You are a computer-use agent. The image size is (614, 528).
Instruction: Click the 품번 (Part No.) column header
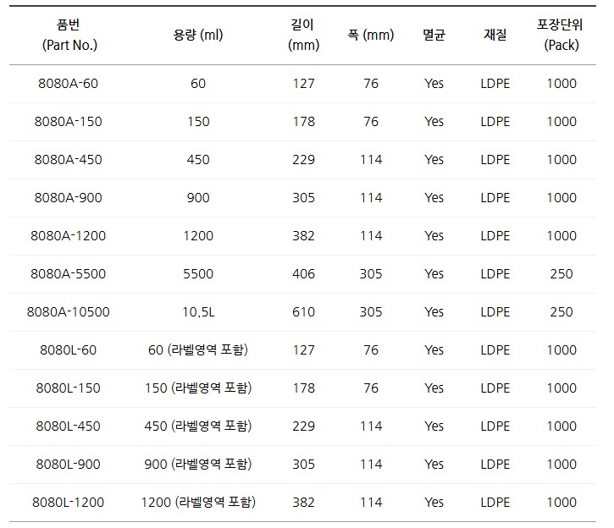click(68, 36)
